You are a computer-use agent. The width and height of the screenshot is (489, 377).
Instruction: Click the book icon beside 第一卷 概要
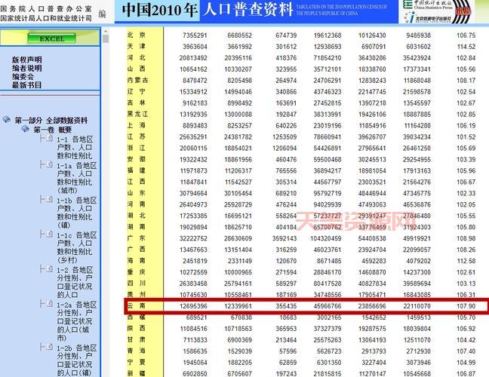click(x=26, y=129)
